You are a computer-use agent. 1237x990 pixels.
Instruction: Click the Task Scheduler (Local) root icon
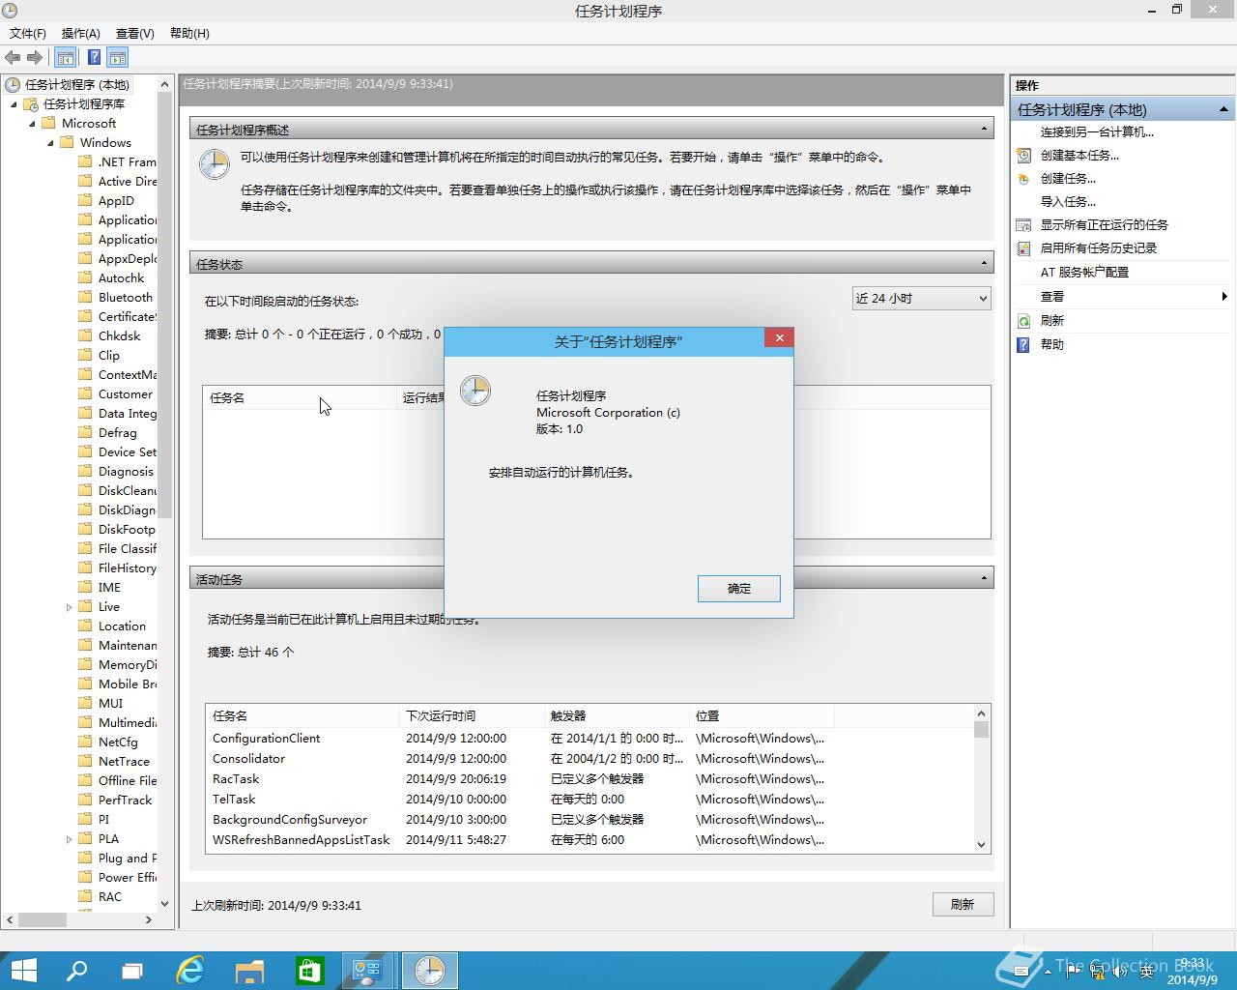(13, 84)
